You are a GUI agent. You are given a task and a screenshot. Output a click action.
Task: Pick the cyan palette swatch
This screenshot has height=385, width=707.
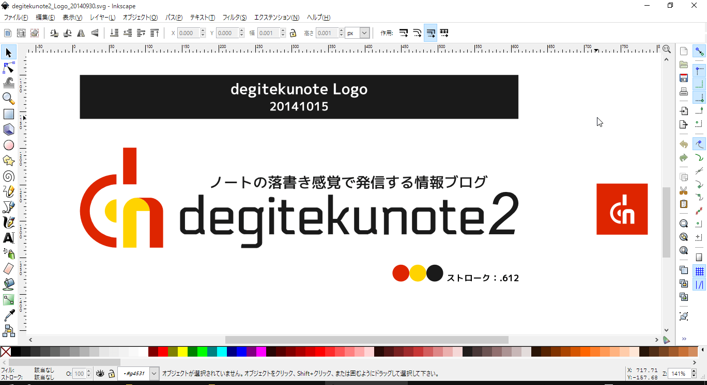(222, 351)
